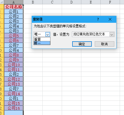Viewport: 124px width, 115px height.
Task: Click the cell containing 公司6
Action: click(14, 40)
